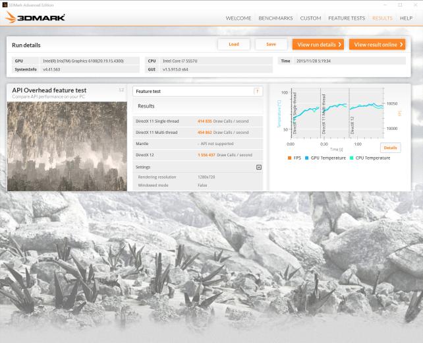Click the temperature chart area
Image resolution: width=423 pixels, height=343 pixels.
click(337, 113)
